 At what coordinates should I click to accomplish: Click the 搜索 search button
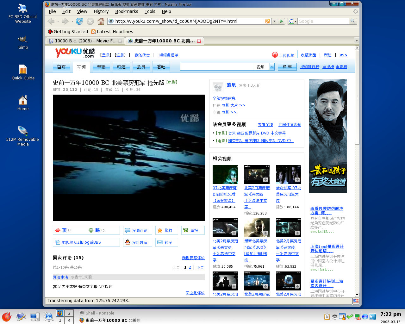tap(287, 67)
